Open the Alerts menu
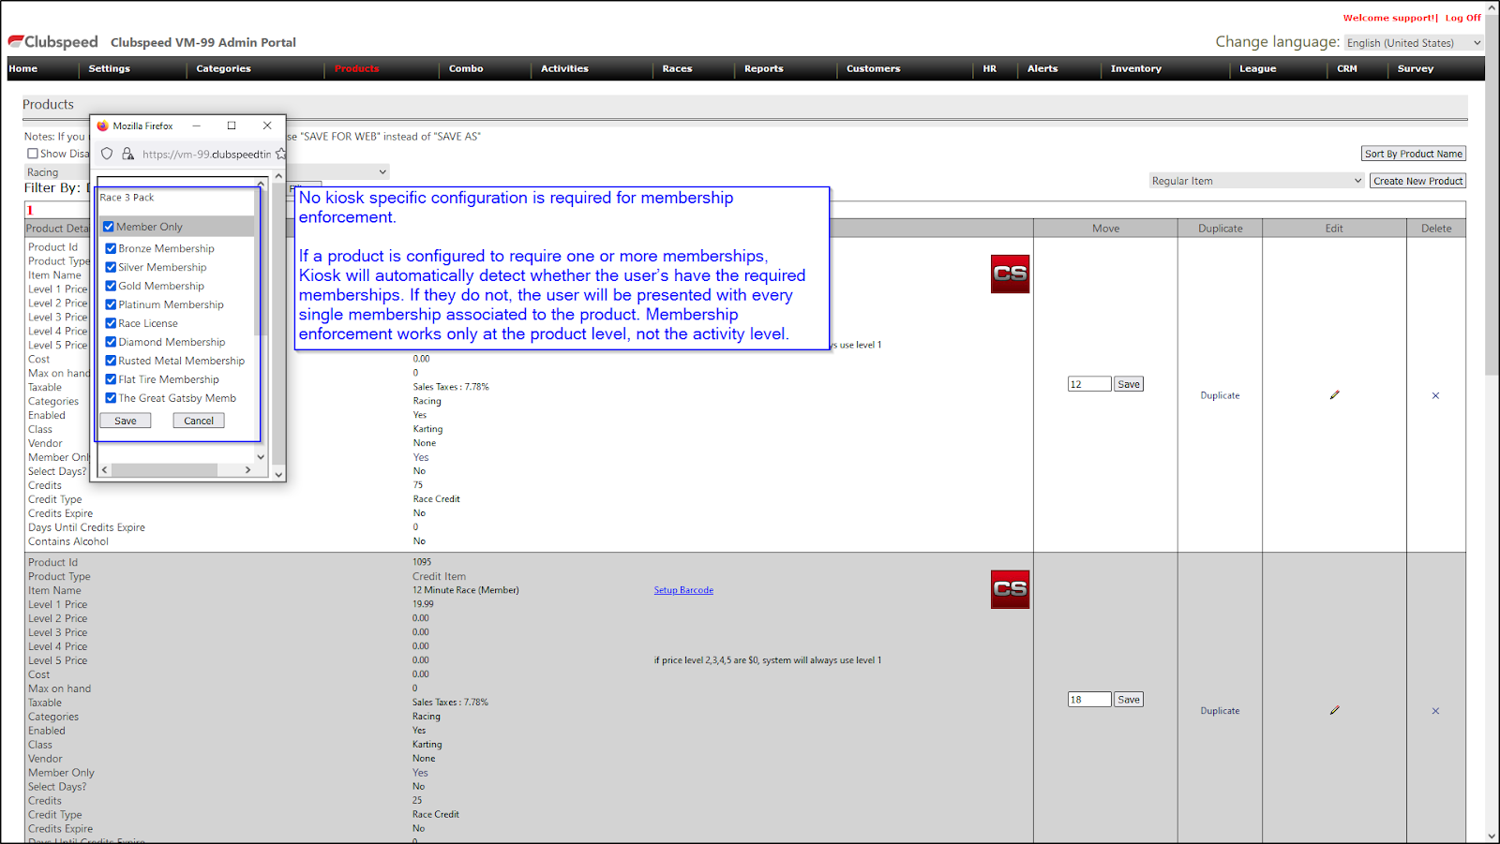 tap(1042, 68)
